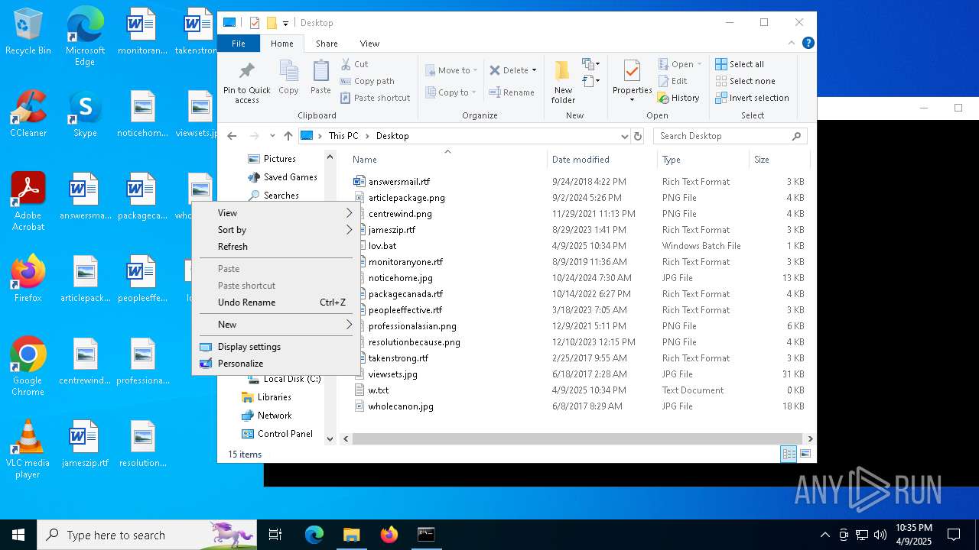This screenshot has height=550, width=979.
Task: Click the taskbar search box
Action: [147, 535]
